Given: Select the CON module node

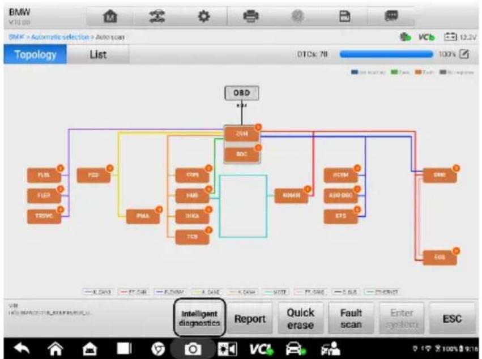Looking at the screenshot, I should point(192,175).
